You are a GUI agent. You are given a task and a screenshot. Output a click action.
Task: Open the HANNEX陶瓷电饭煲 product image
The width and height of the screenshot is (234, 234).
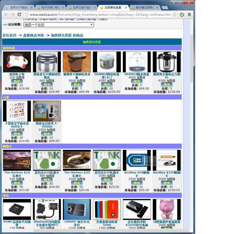click(107, 62)
